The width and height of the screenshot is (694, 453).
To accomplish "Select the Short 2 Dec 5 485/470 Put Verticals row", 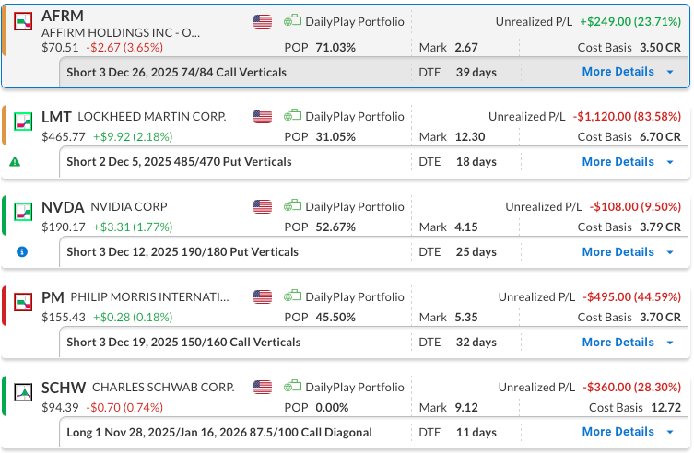I will [180, 162].
